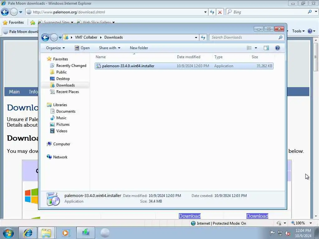
Task: Select Desktop in navigation pane
Action: click(63, 79)
